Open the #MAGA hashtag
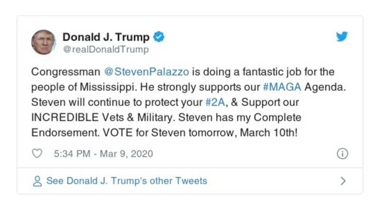The width and height of the screenshot is (380, 211). click(x=283, y=88)
